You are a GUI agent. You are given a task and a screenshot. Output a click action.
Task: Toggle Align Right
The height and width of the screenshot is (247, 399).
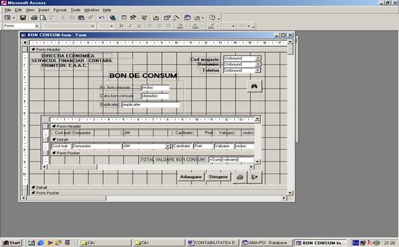(168, 26)
